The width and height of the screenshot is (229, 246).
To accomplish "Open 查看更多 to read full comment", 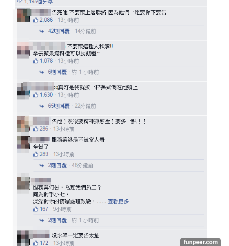I will (118, 201).
